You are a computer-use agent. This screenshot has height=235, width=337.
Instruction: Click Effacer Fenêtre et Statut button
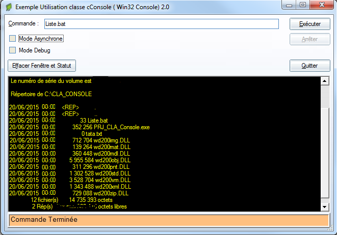pyautogui.click(x=42, y=66)
